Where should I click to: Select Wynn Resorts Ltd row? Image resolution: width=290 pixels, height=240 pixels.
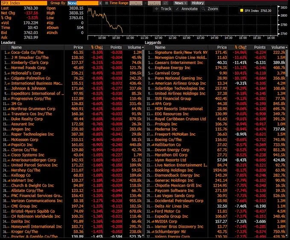tap(216, 160)
